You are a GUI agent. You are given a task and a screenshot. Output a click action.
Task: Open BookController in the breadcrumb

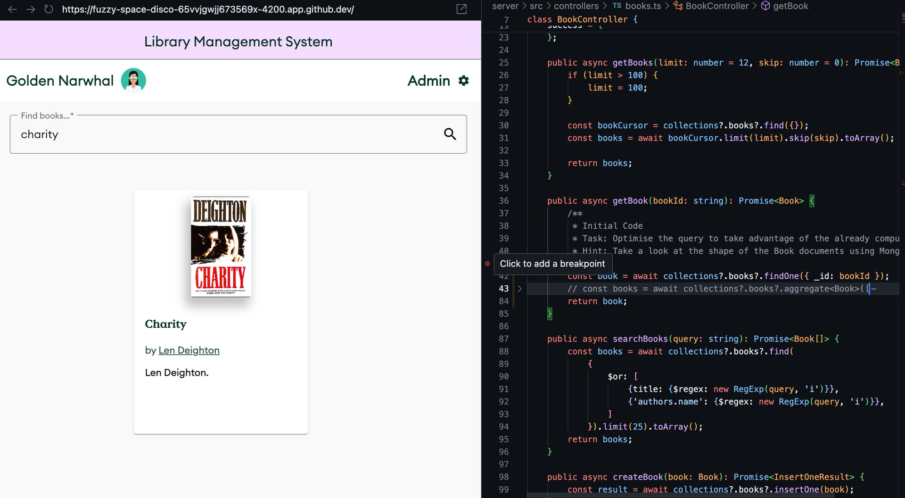pos(716,6)
